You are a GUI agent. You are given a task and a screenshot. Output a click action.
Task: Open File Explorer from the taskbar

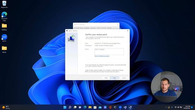(90, 107)
